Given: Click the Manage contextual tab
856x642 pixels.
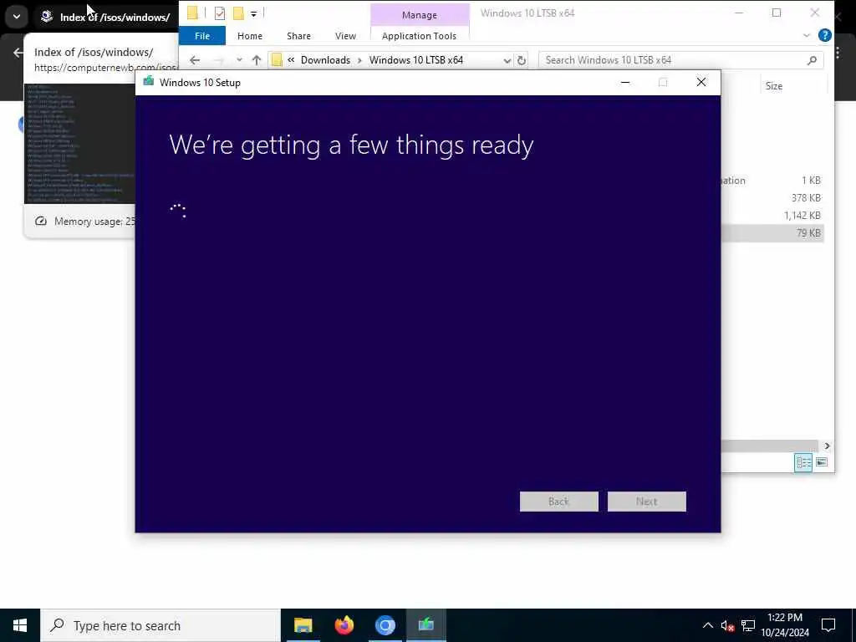Looking at the screenshot, I should pos(420,15).
